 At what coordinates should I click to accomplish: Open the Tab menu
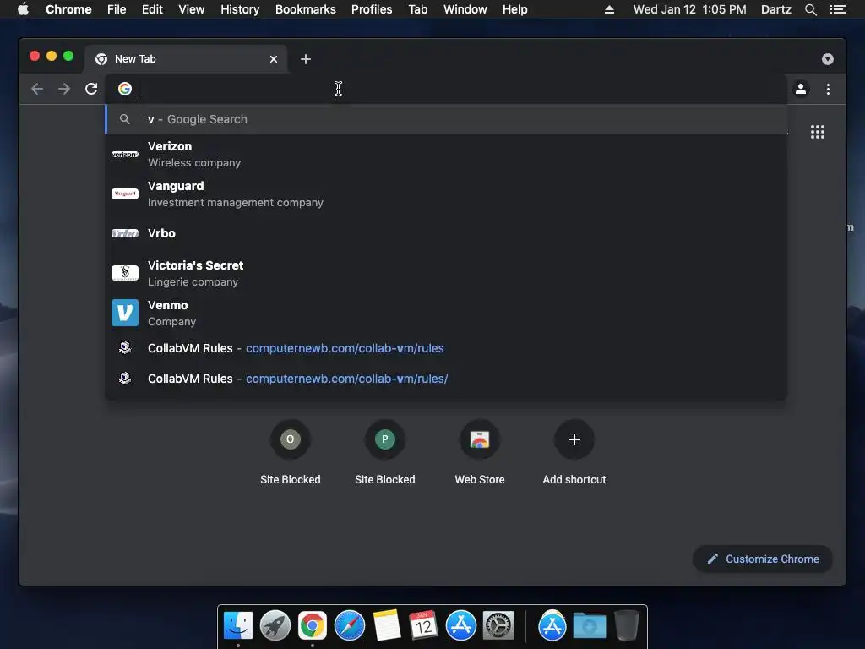click(x=418, y=9)
